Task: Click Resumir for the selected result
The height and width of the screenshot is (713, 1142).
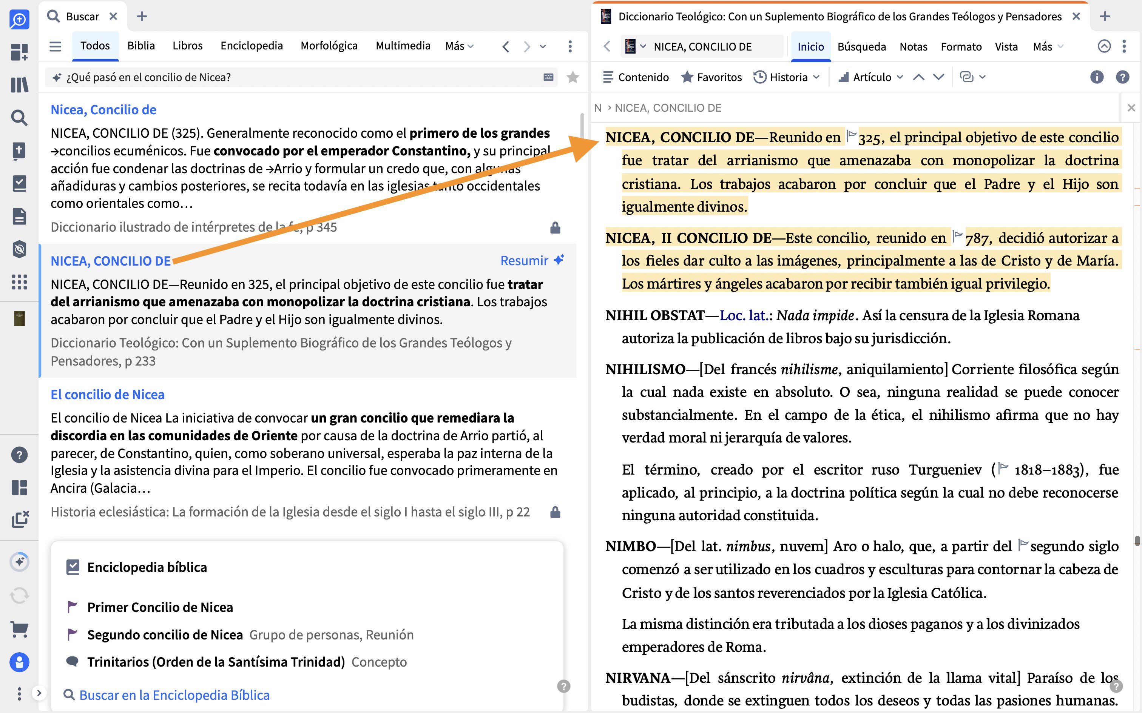Action: click(x=532, y=260)
